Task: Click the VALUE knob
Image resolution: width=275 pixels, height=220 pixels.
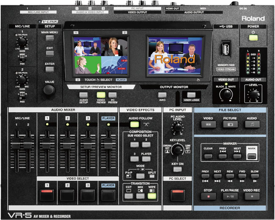Action: tap(49, 90)
